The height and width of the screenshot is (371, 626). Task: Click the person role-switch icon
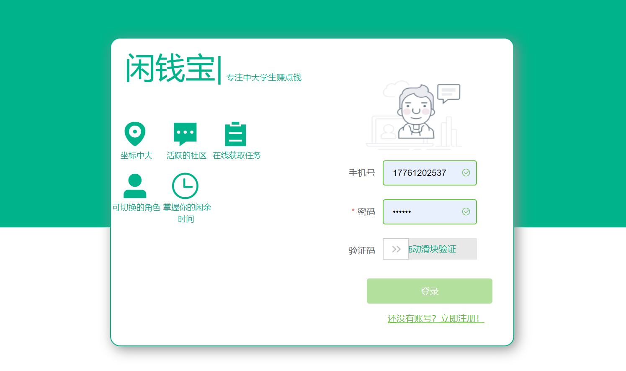click(135, 185)
